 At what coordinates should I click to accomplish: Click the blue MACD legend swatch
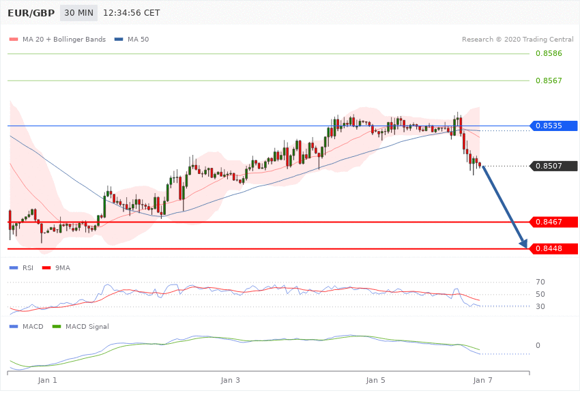click(x=14, y=326)
